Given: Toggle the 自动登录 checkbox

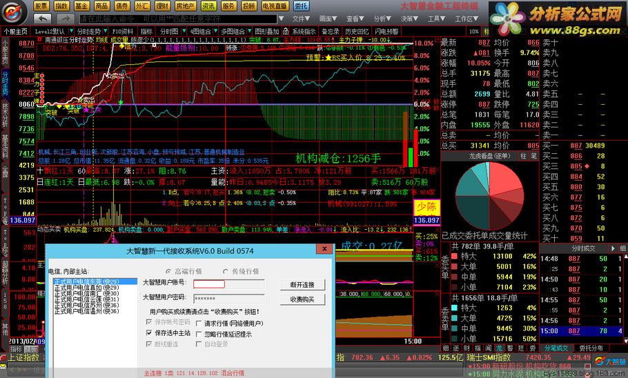Looking at the screenshot, I should [199, 344].
